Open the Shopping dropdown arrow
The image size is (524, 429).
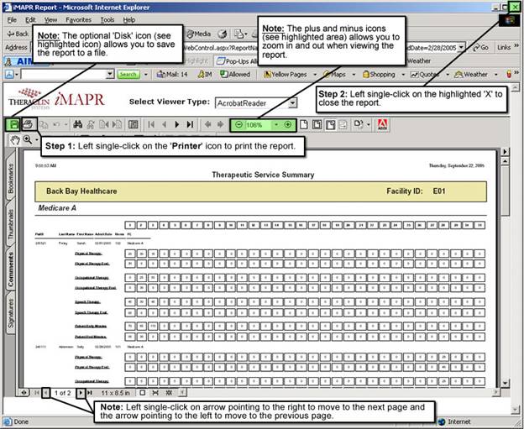(403, 74)
